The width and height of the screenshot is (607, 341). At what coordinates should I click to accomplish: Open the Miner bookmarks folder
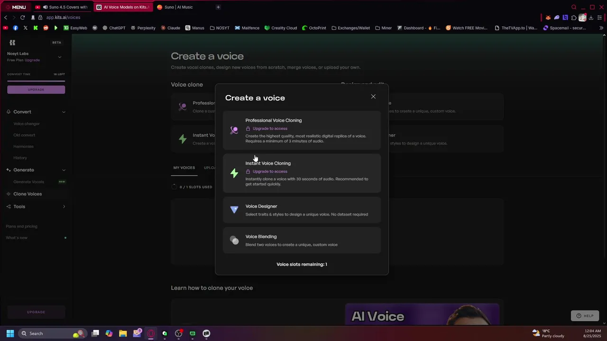pyautogui.click(x=383, y=28)
